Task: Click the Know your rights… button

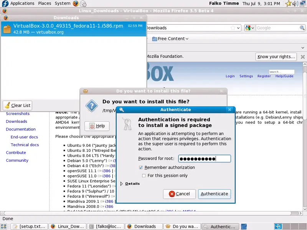Action: (x=276, y=57)
